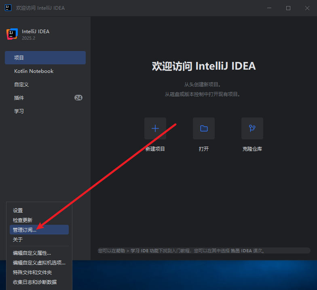Select 检查更新 in the menu
Viewport: 317px width, 290px height.
[39, 220]
